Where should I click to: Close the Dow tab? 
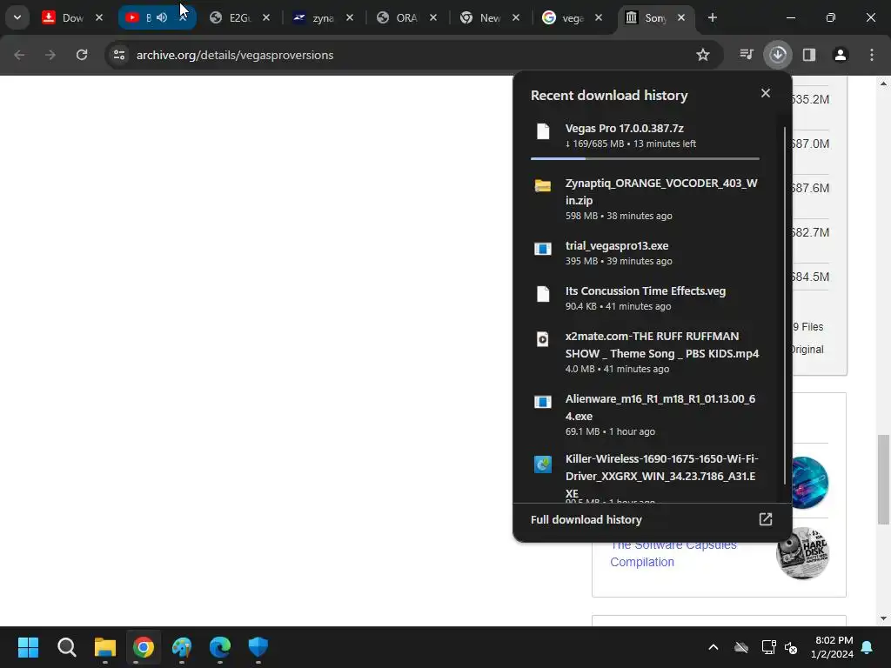pyautogui.click(x=99, y=17)
